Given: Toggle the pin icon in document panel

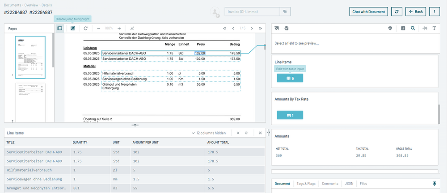Looking at the screenshot, I should [434, 184].
